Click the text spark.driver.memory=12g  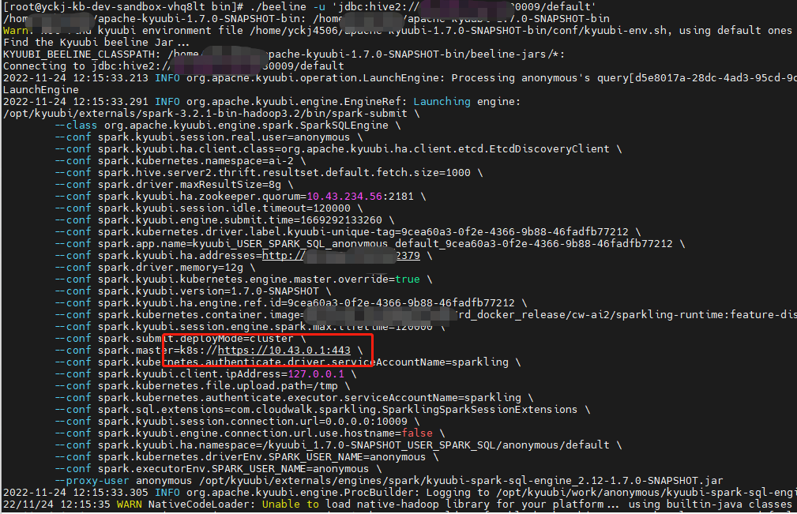(171, 268)
